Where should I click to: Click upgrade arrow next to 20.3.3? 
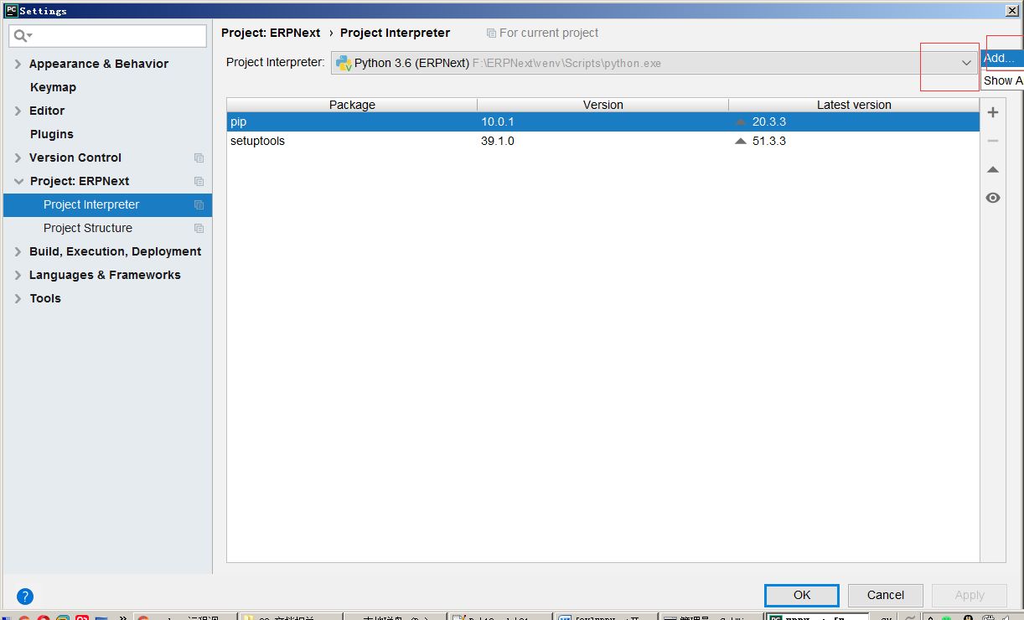(x=741, y=121)
